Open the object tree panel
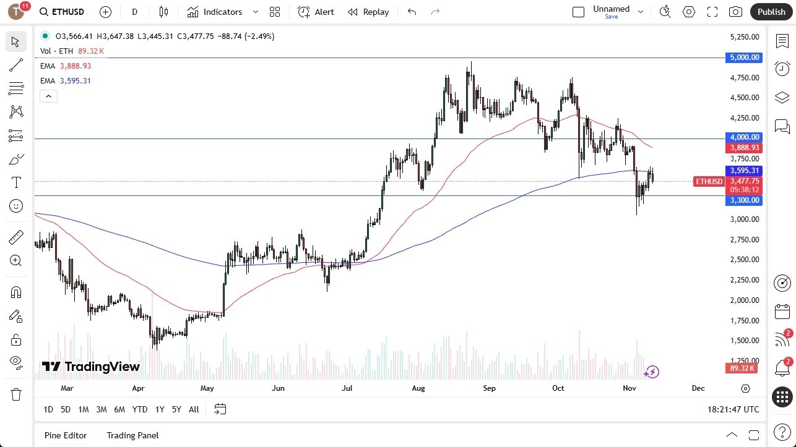Screen dimensions: 796x447 coord(782,97)
